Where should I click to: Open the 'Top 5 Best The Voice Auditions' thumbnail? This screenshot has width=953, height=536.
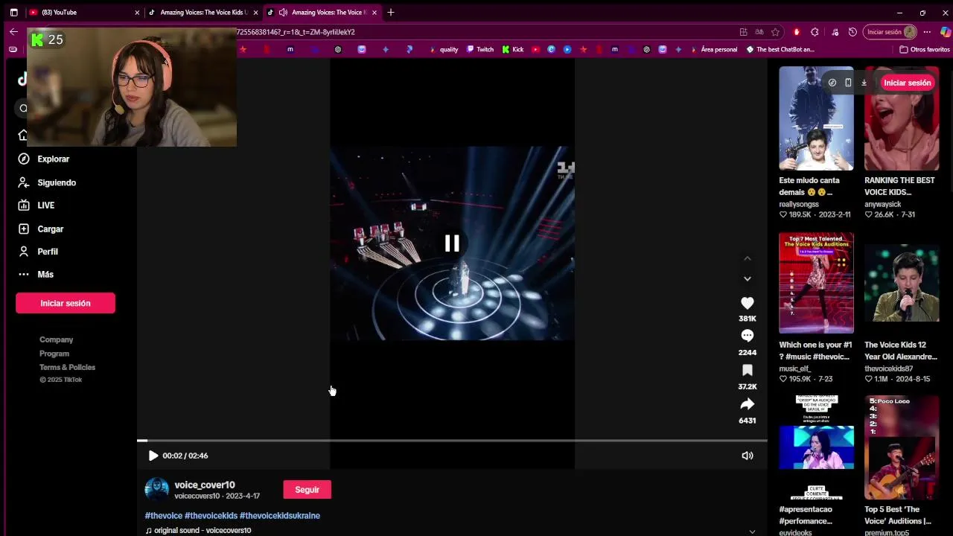pyautogui.click(x=902, y=447)
